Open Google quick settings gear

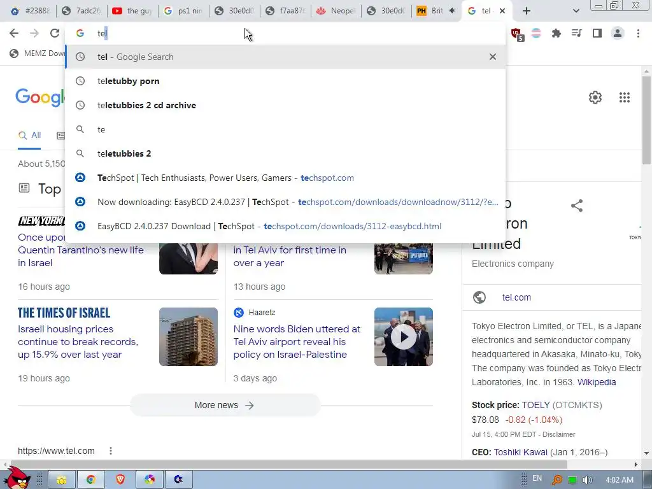595,97
